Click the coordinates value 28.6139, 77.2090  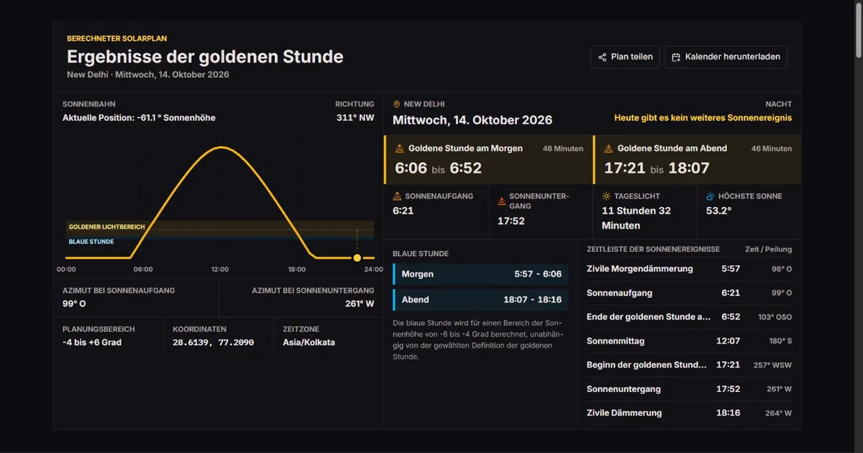coord(214,343)
